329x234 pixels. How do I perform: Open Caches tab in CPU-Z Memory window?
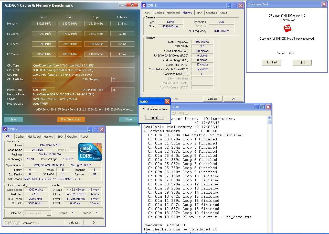159,13
